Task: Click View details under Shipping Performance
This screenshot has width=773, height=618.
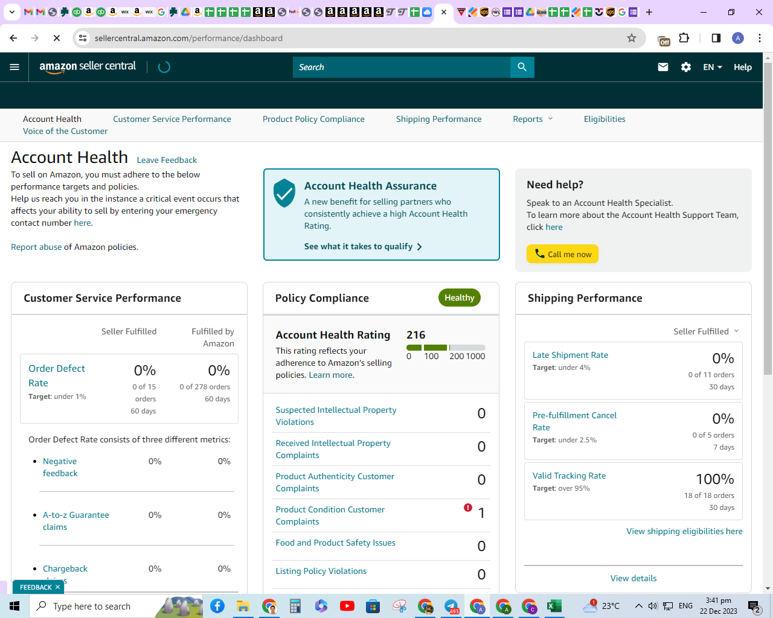Action: [633, 578]
